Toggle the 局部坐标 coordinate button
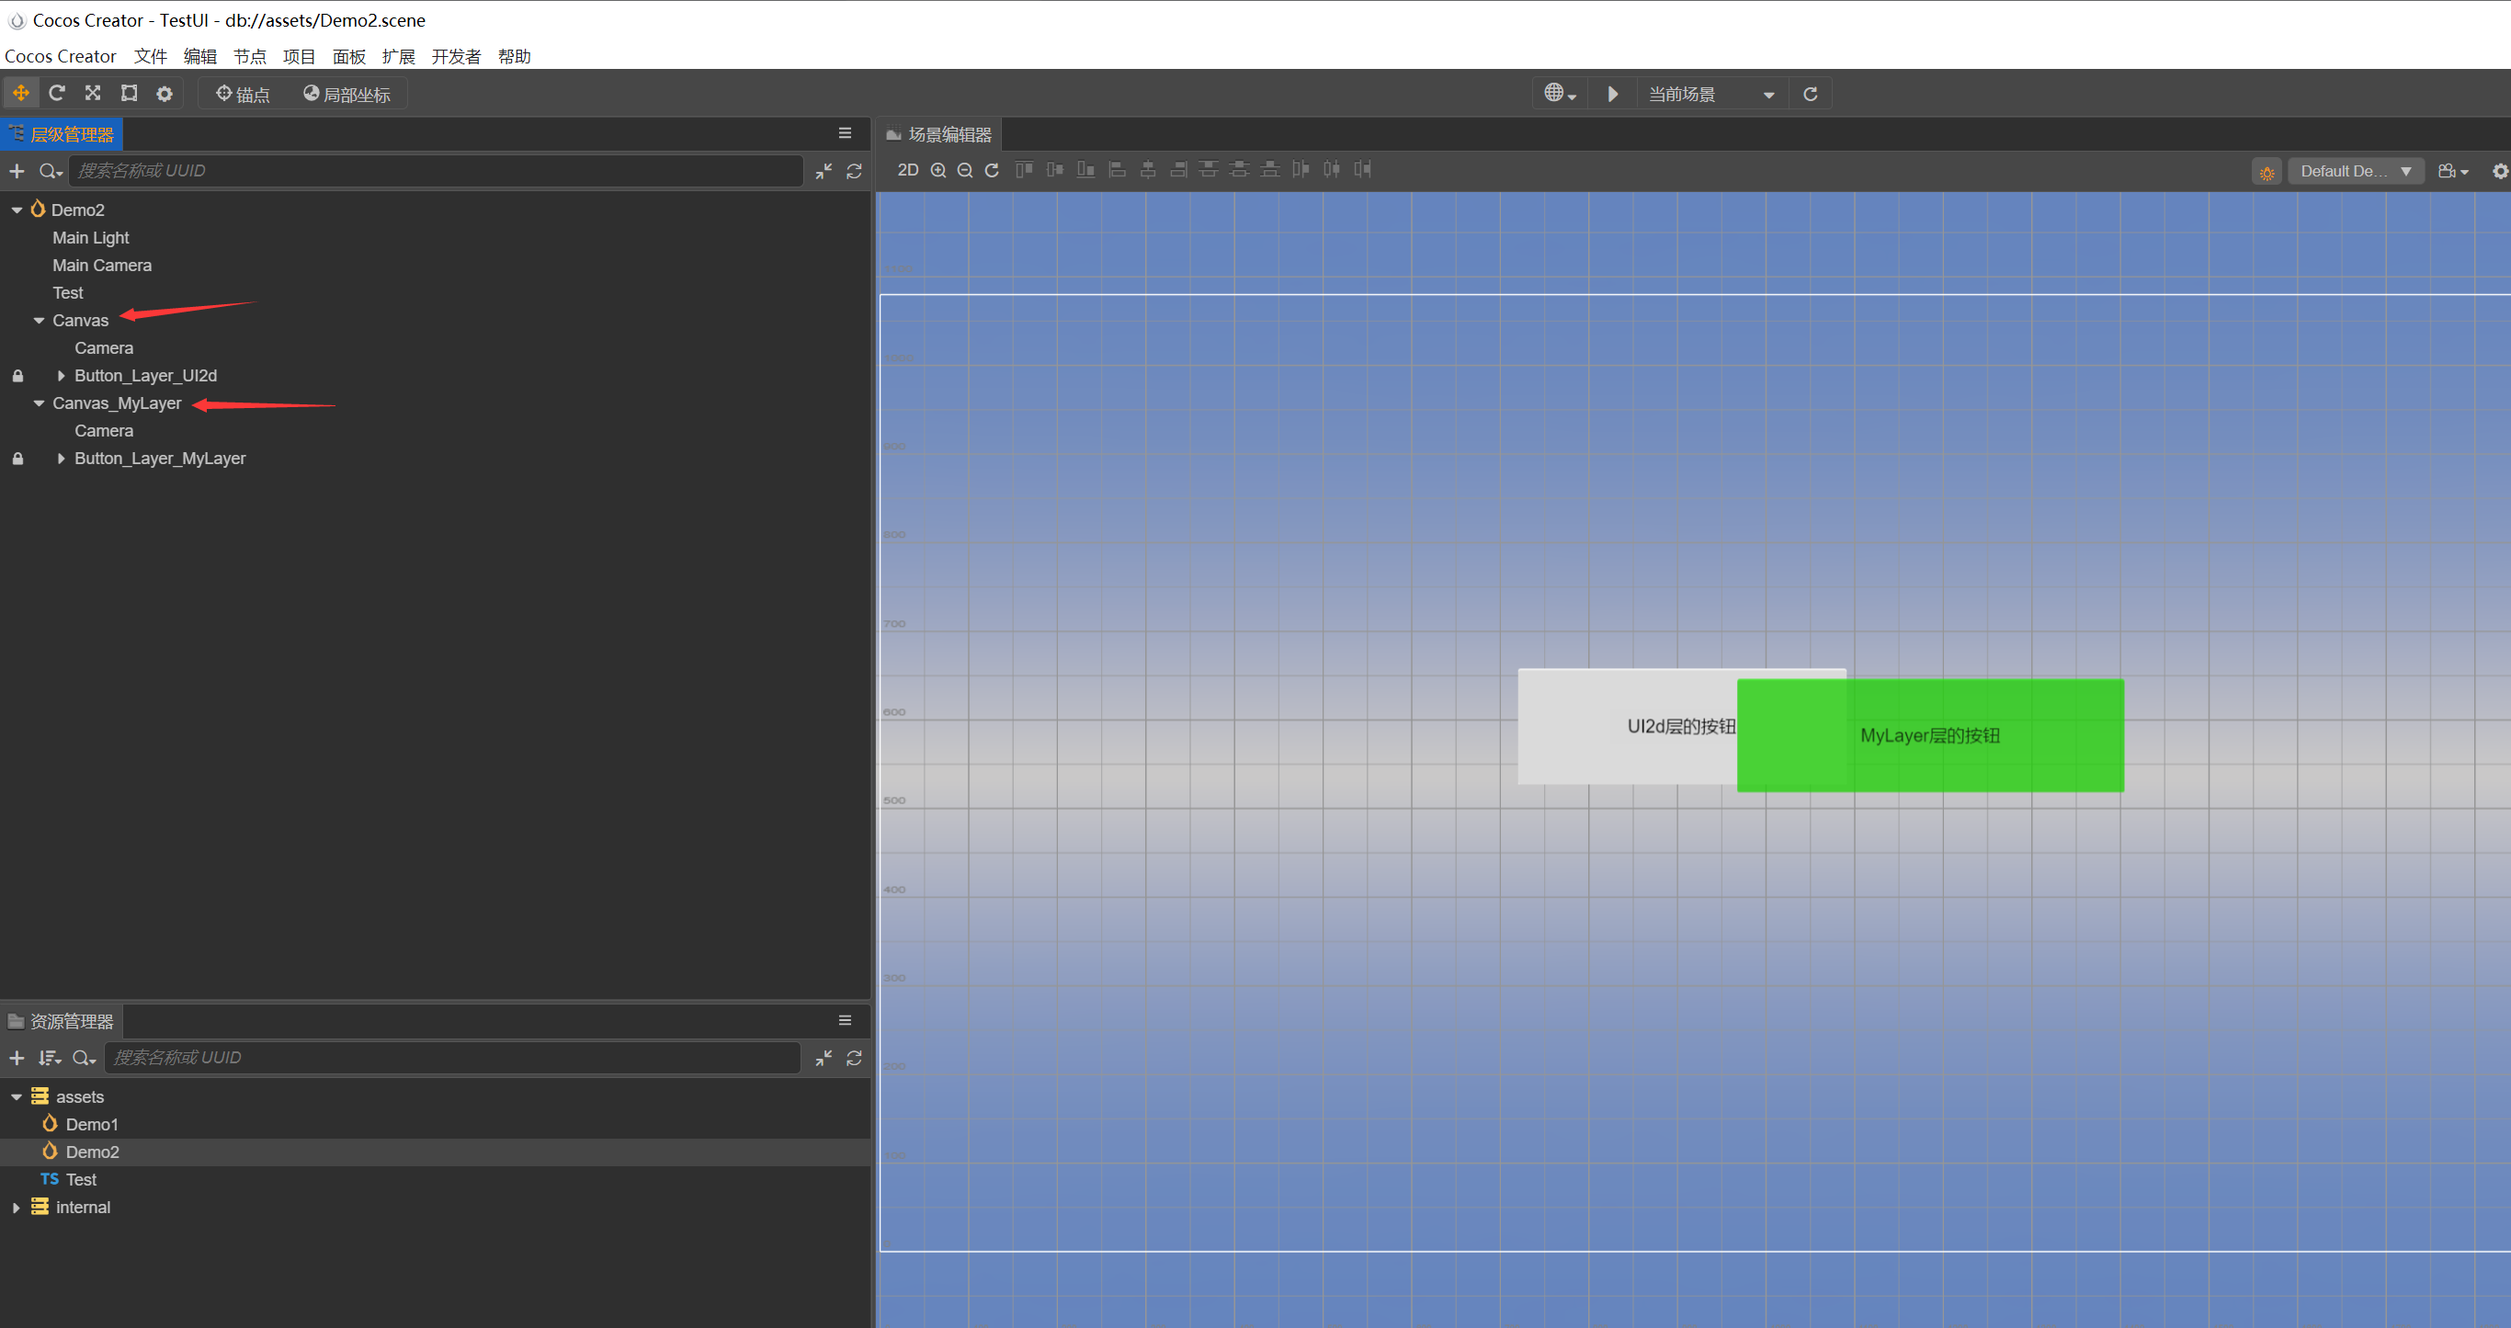Screen dimensions: 2511x1328 pos(347,95)
